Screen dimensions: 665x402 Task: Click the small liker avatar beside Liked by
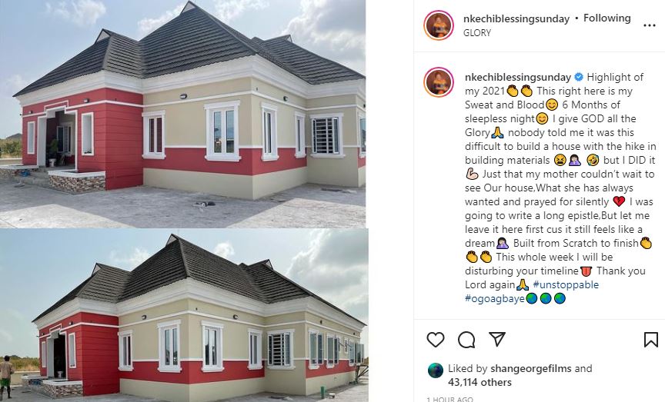click(436, 370)
